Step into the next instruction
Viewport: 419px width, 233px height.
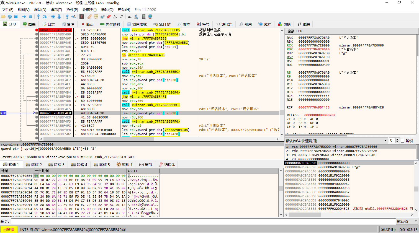coord(38,17)
